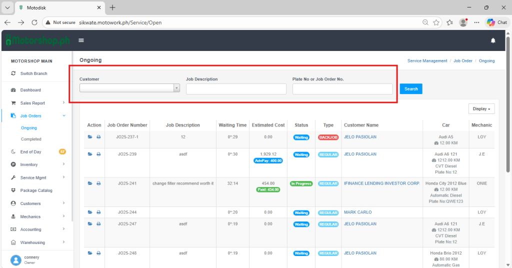Click the Job Description input field
The width and height of the screenshot is (512, 268).
[236, 89]
